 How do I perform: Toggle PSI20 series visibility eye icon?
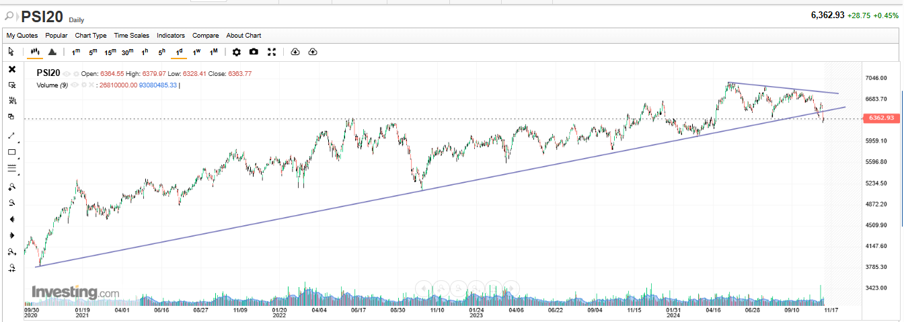[67, 73]
